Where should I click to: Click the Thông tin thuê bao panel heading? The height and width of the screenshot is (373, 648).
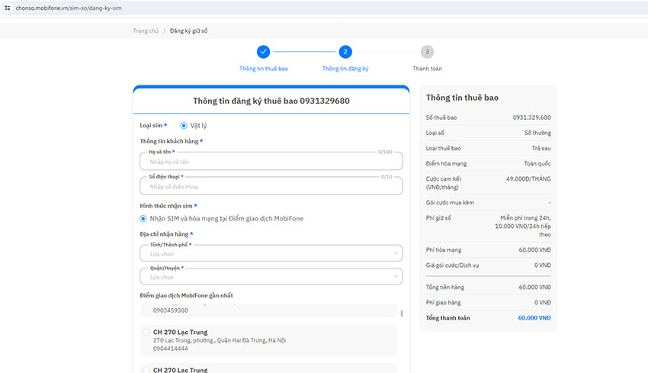pyautogui.click(x=462, y=98)
